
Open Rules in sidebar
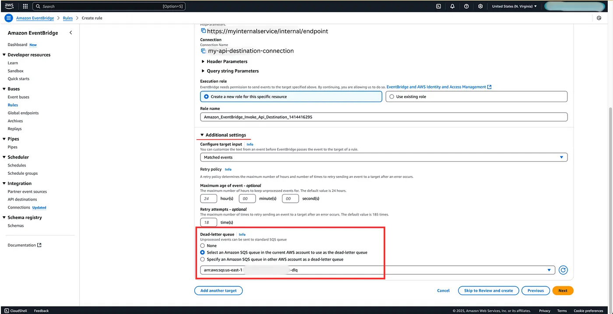[13, 105]
